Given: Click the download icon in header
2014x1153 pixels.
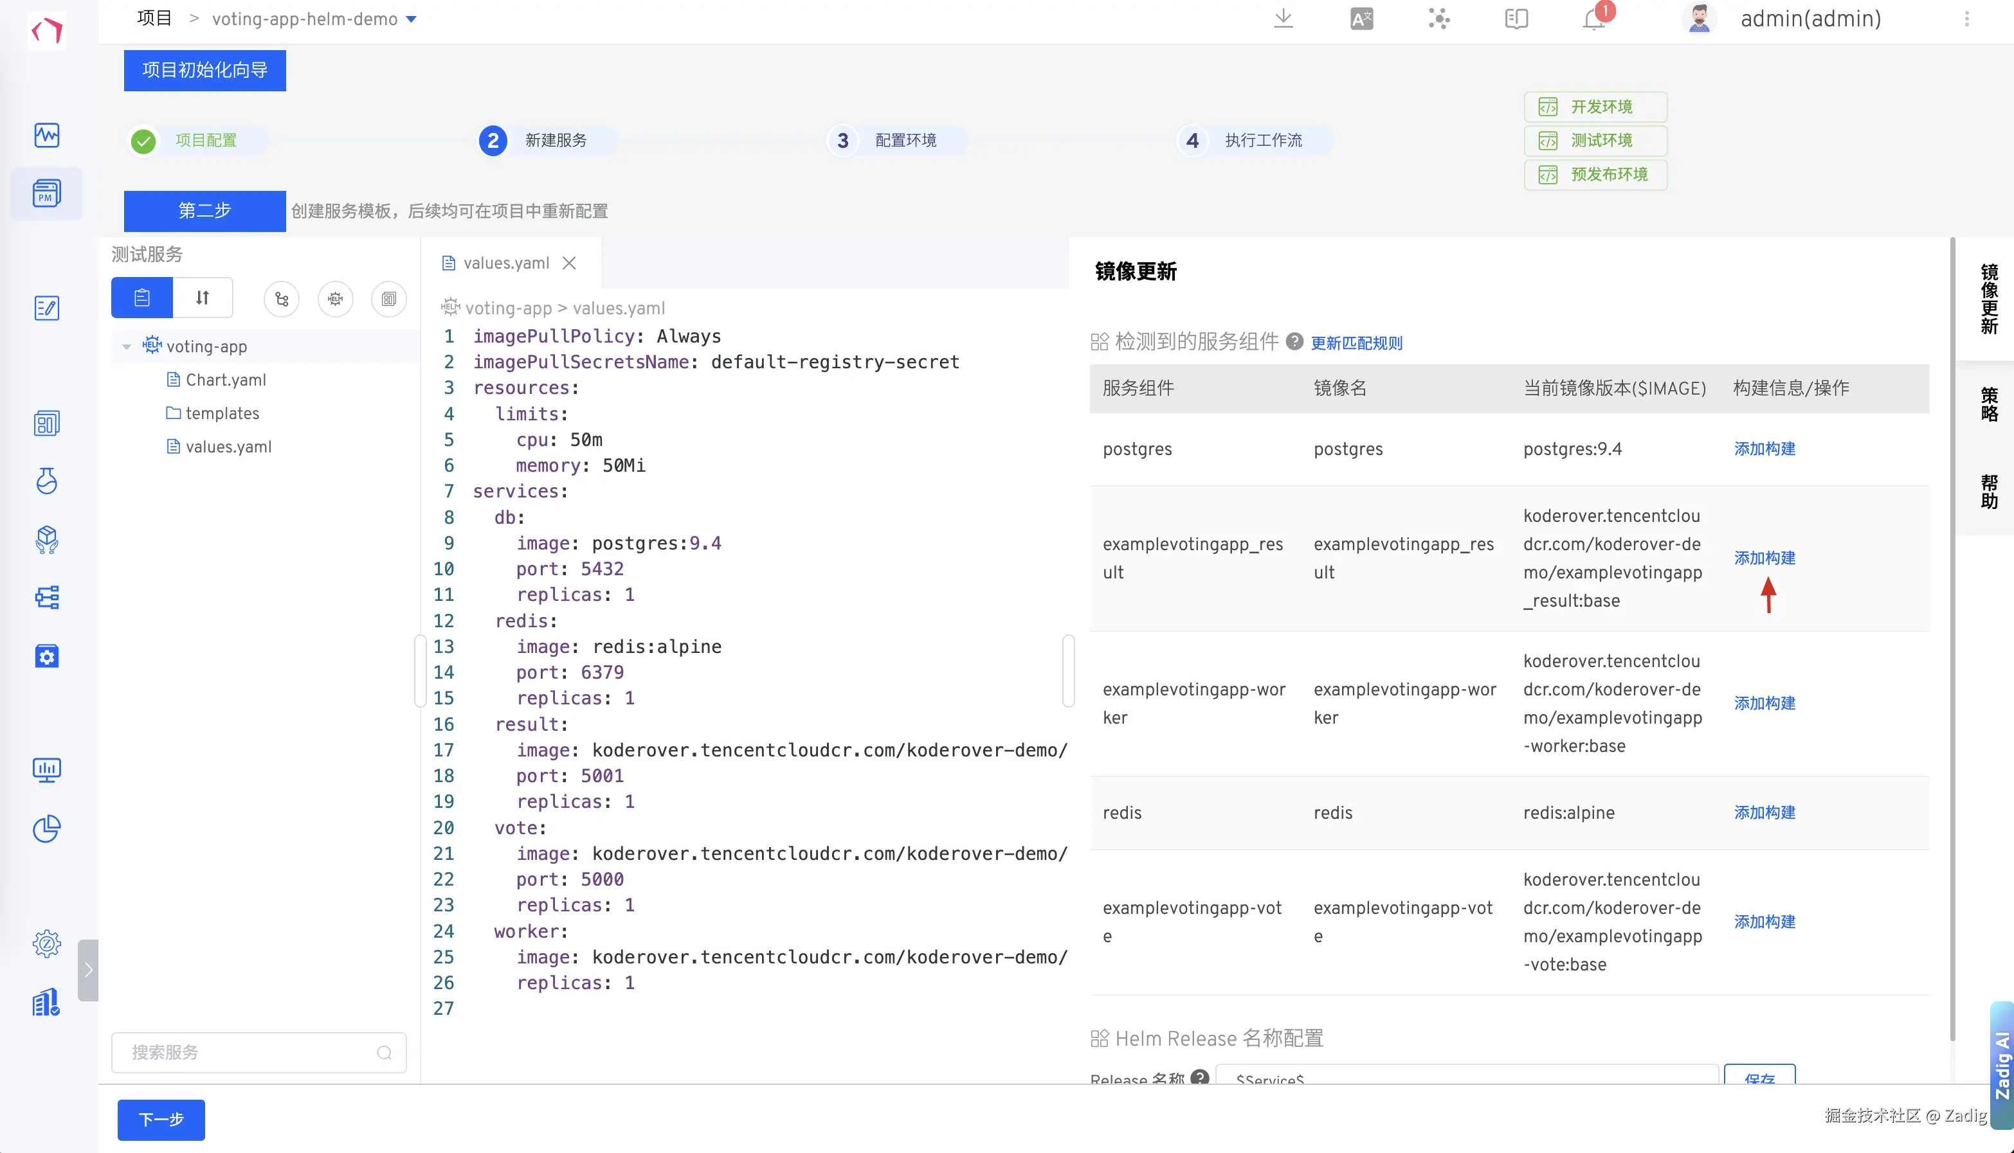Looking at the screenshot, I should (x=1283, y=19).
